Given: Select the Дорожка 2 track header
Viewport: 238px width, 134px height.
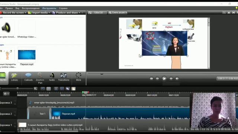Looking at the screenshot, I should 8,114.
